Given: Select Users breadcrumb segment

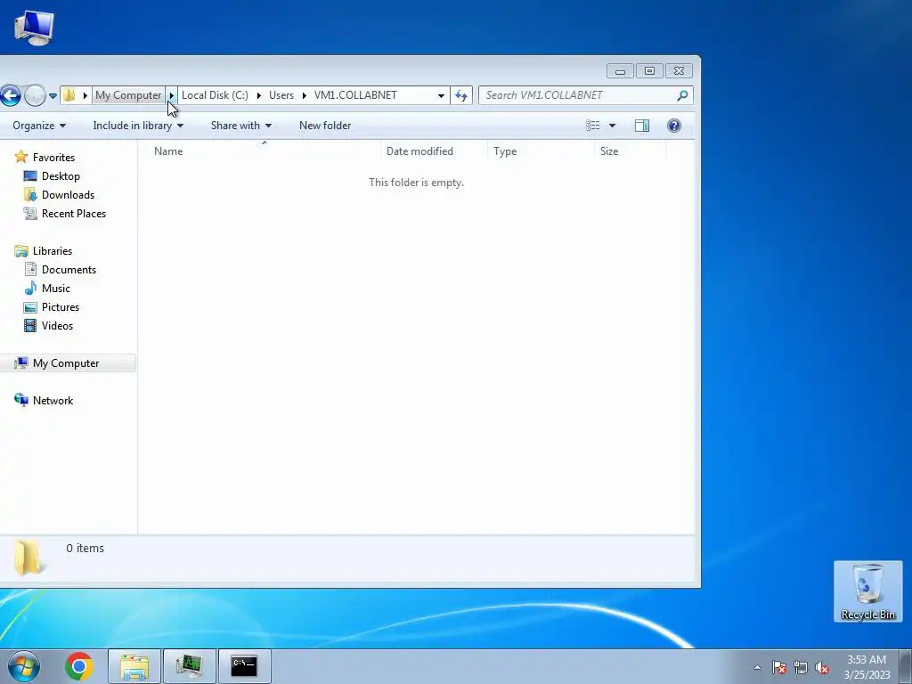Looking at the screenshot, I should pyautogui.click(x=281, y=94).
